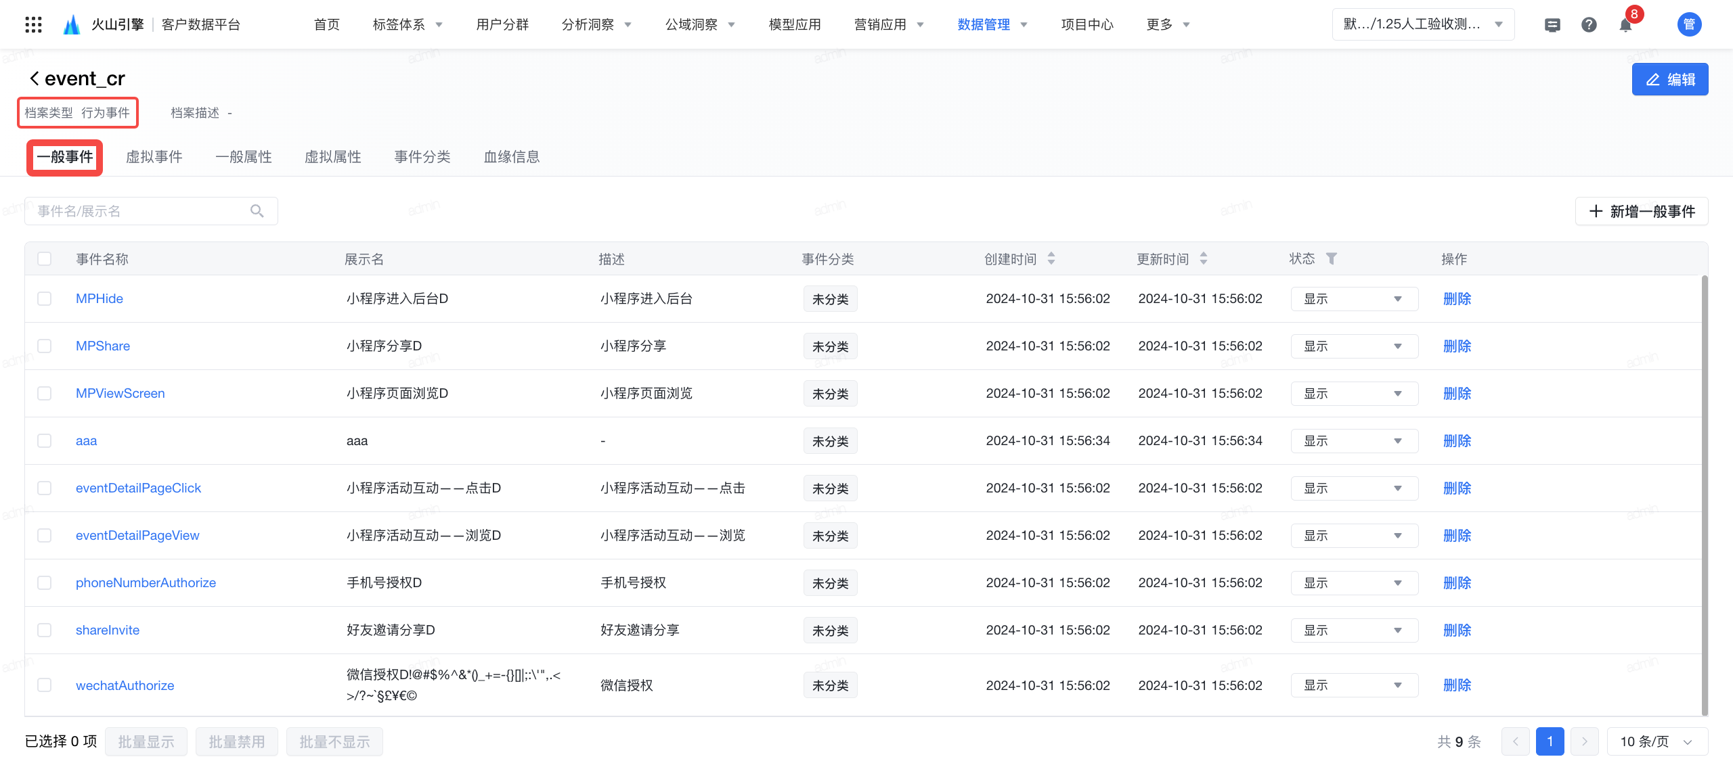This screenshot has width=1733, height=782.
Task: Open status dropdown for eventDetailPageClick
Action: (x=1355, y=488)
